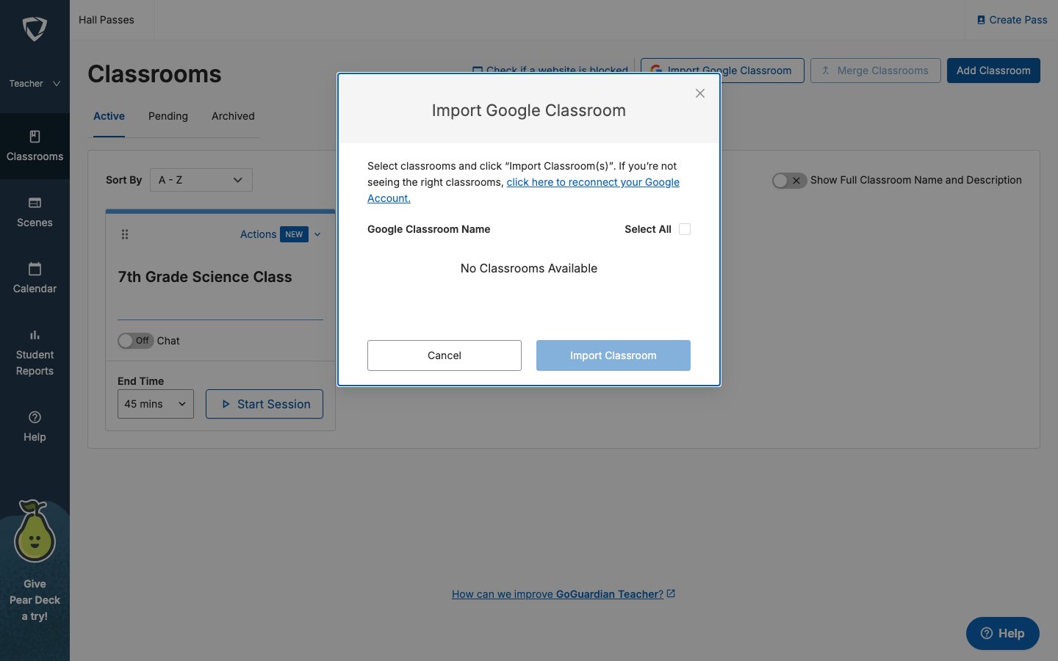Open the Classrooms sidebar section
This screenshot has height=661, width=1058.
(x=35, y=146)
